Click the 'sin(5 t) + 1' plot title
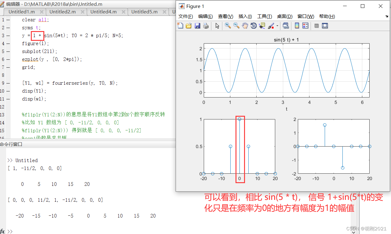391x234 pixels. coord(286,40)
